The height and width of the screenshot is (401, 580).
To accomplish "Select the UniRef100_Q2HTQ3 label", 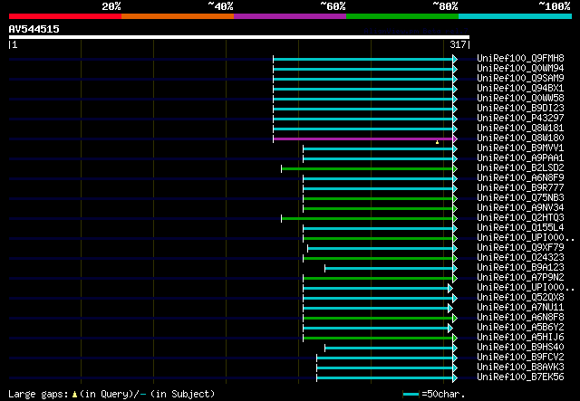I will pos(520,218).
